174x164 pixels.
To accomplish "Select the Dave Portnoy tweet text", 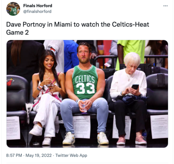I will click(x=78, y=28).
